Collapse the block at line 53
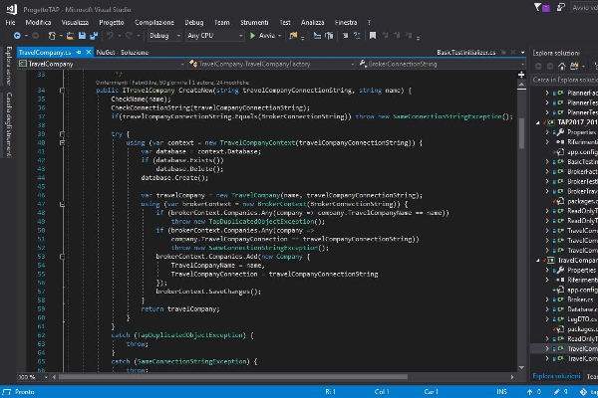Viewport: 598px width, 398px height. [x=62, y=257]
